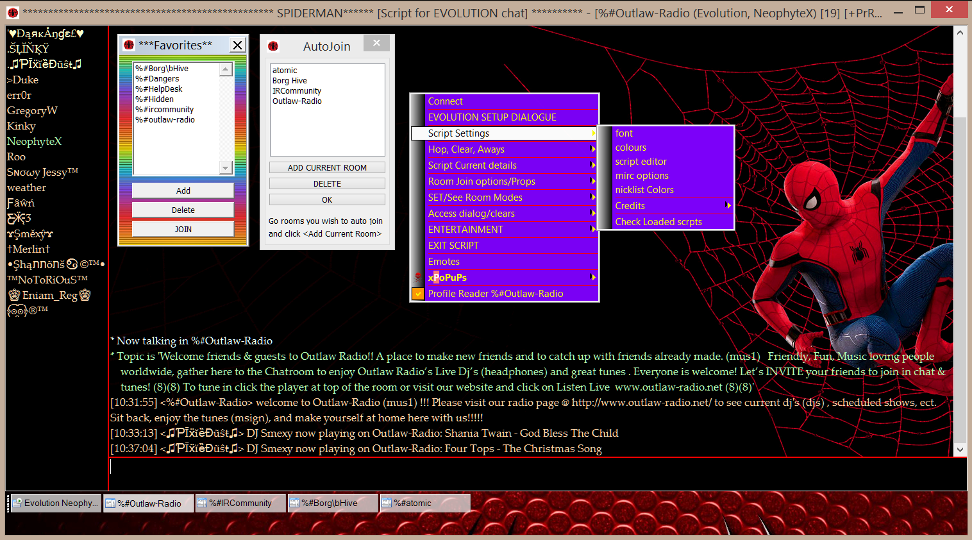The image size is (972, 540).
Task: Select %#outlaw-radio in Favorites list
Action: 165,120
